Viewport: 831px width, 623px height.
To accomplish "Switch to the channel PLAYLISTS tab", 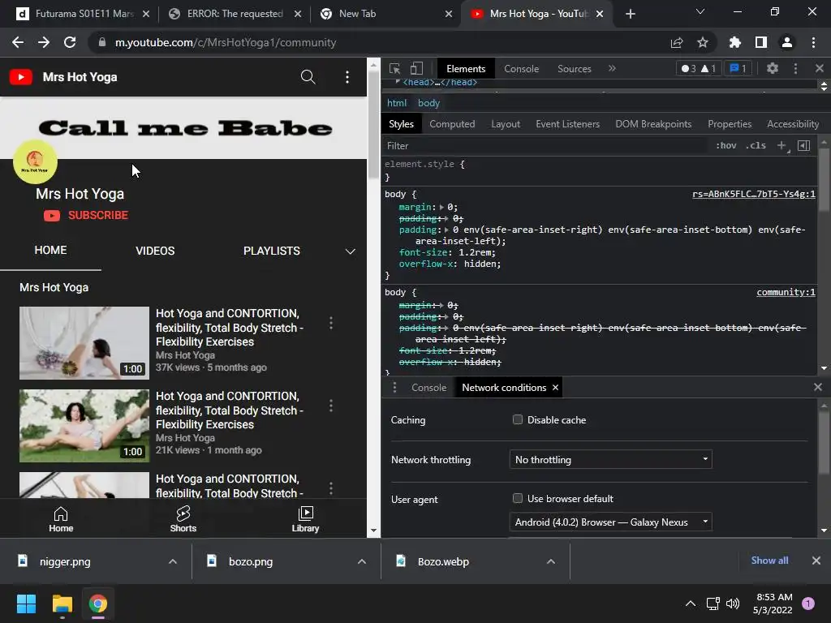I will point(272,251).
